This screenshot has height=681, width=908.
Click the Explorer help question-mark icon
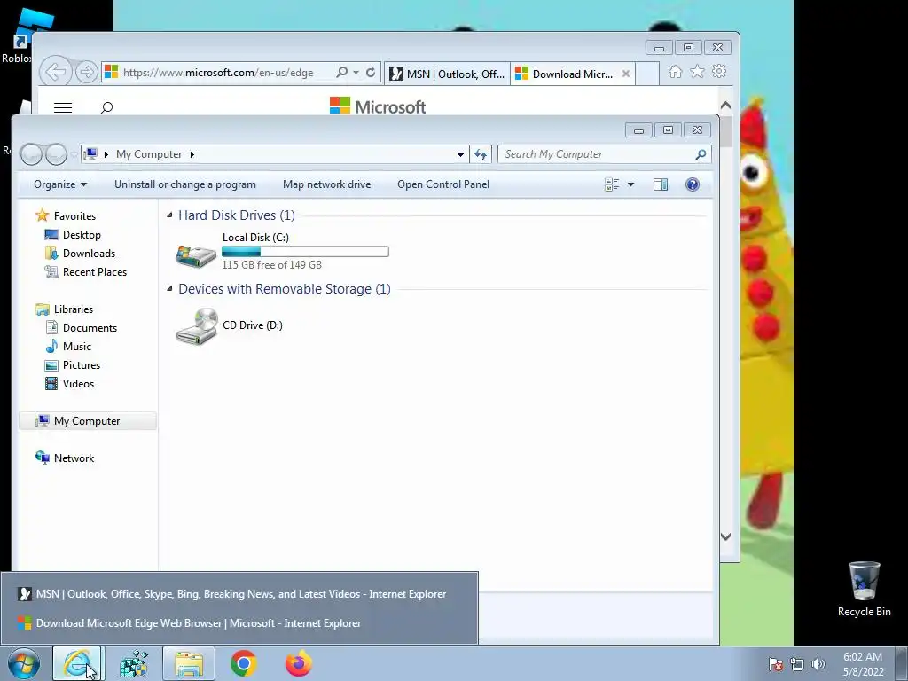[692, 184]
